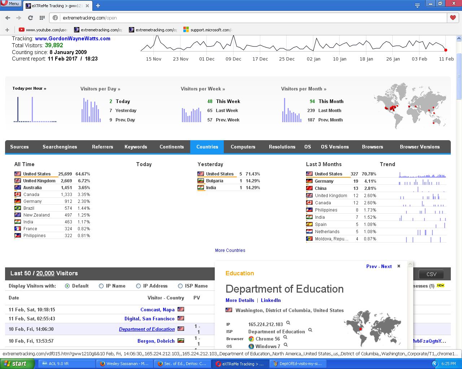Open the Continents tab
Viewport: 462px width, 369px height.
coord(172,147)
